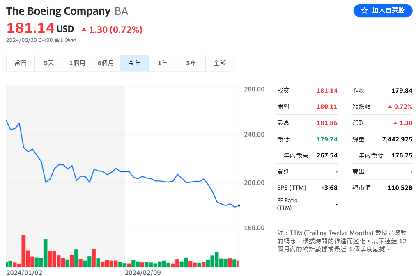Switch chart to the 當日 tab
Screen dimensions: 416x276
pos(21,63)
